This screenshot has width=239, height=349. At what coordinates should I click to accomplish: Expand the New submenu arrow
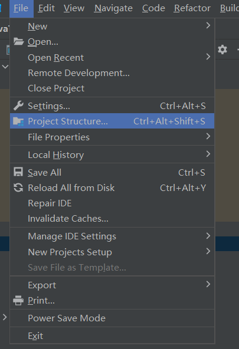point(208,25)
